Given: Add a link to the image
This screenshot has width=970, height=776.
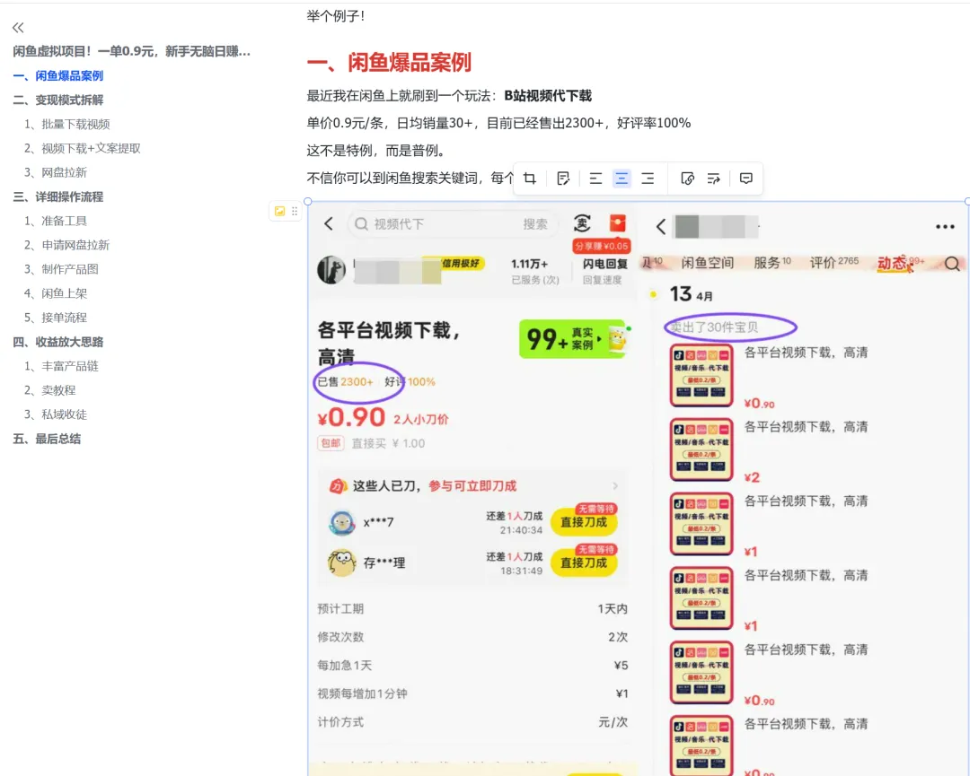Looking at the screenshot, I should click(x=687, y=179).
